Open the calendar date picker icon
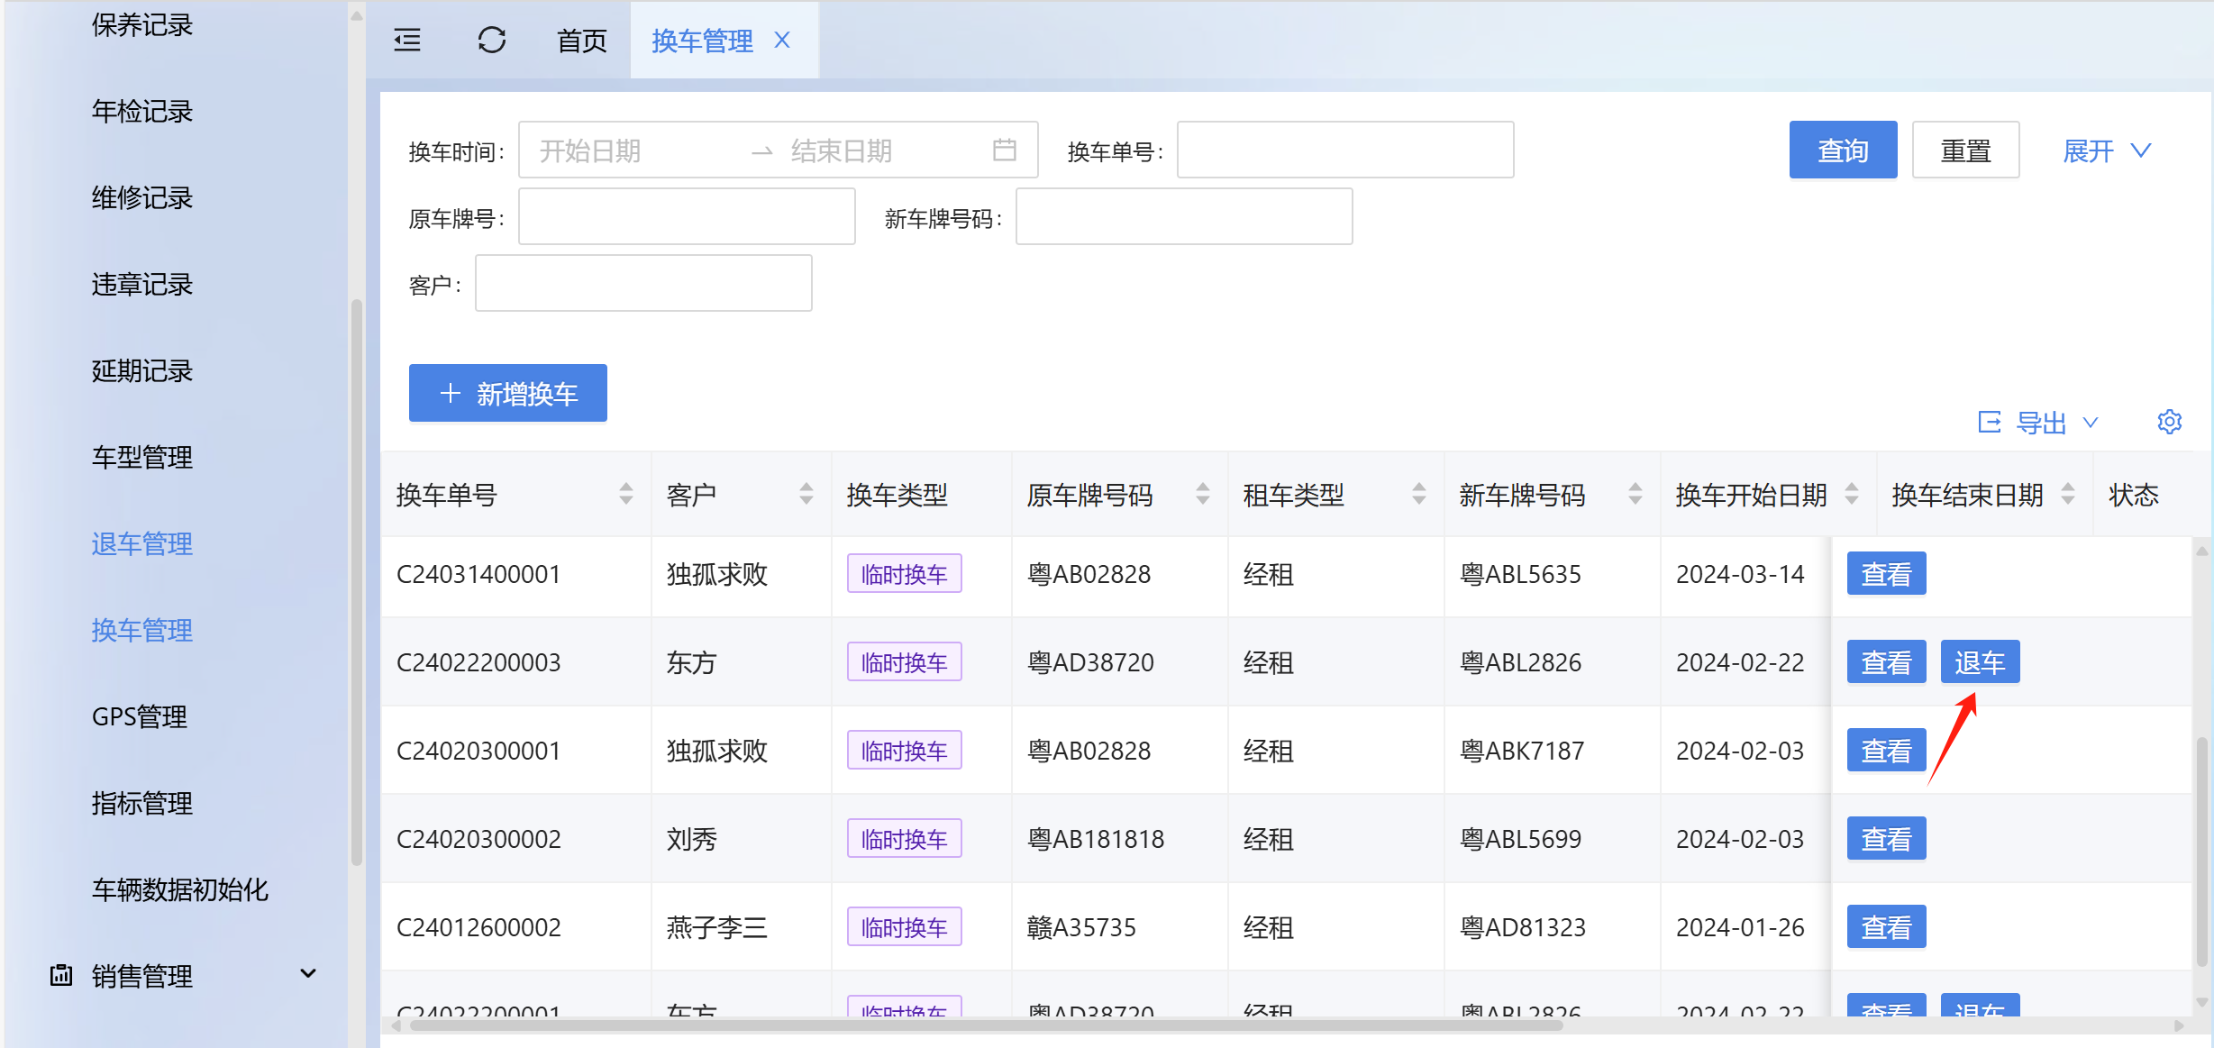The width and height of the screenshot is (2214, 1048). pyautogui.click(x=1004, y=150)
